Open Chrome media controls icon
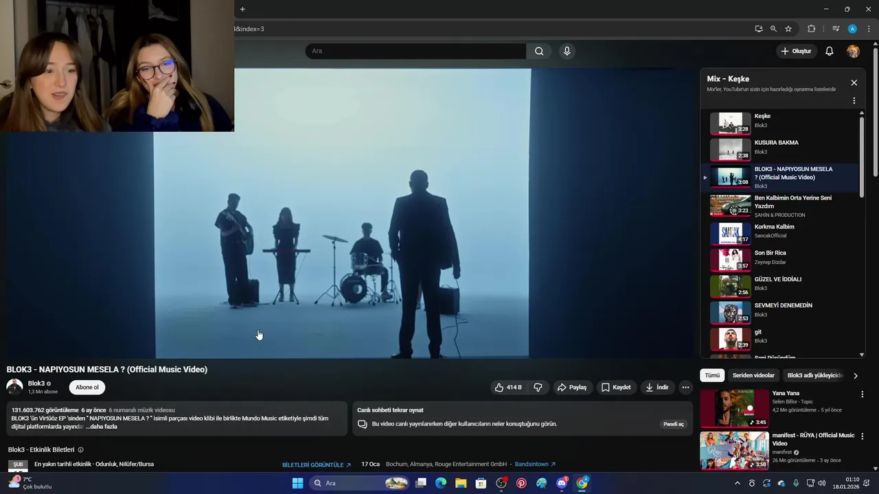879x494 pixels. click(836, 29)
